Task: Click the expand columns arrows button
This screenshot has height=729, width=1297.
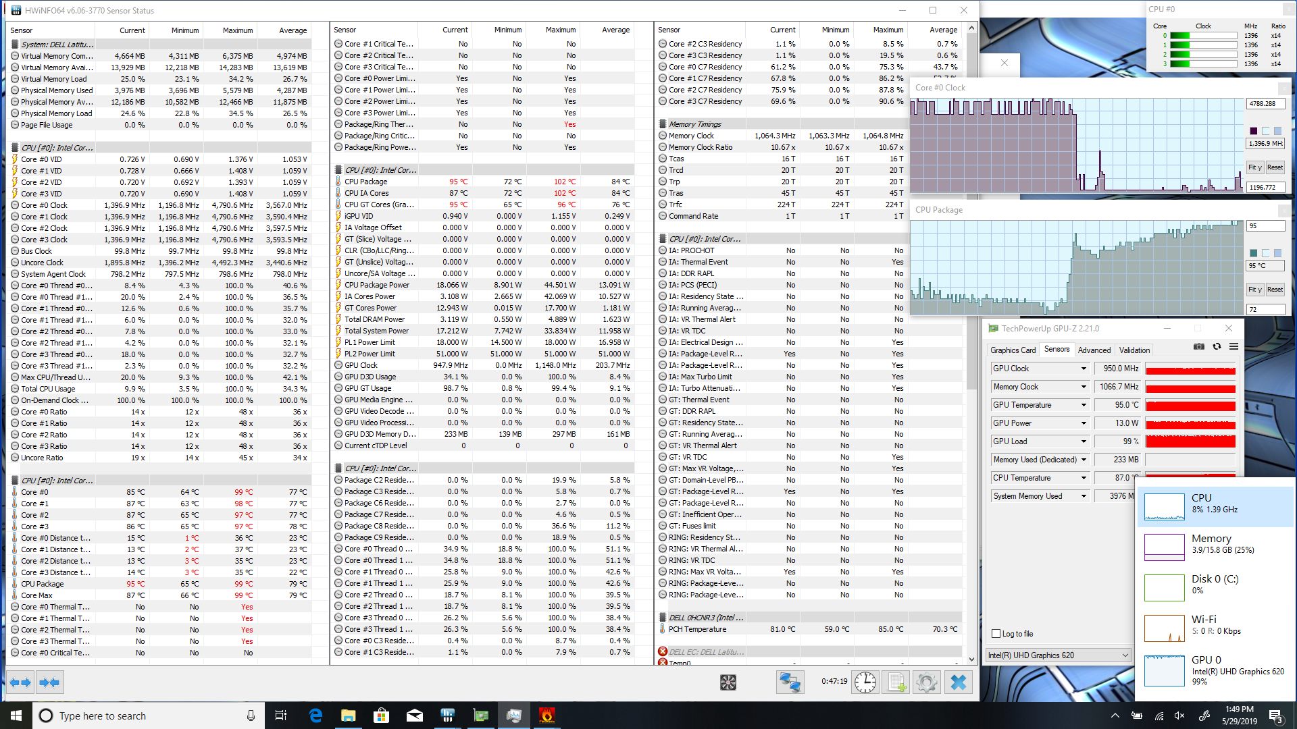Action: click(20, 683)
